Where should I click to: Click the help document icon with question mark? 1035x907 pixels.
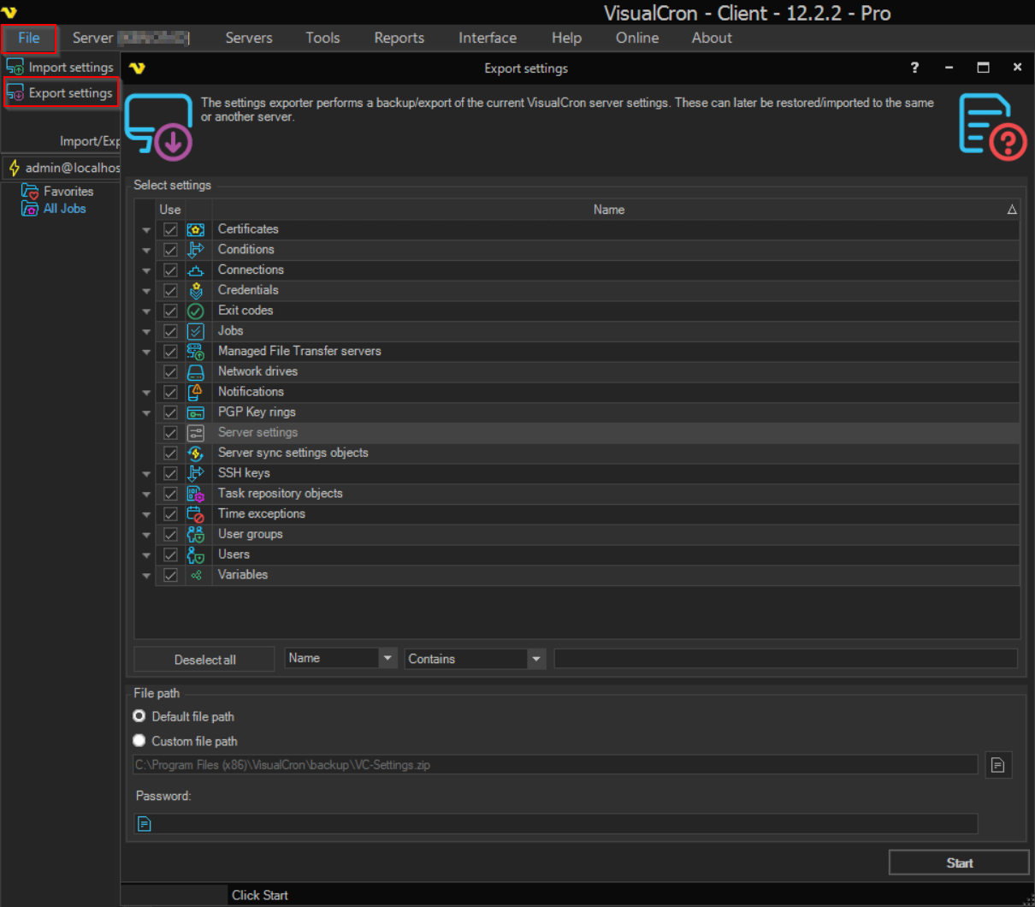pos(991,127)
